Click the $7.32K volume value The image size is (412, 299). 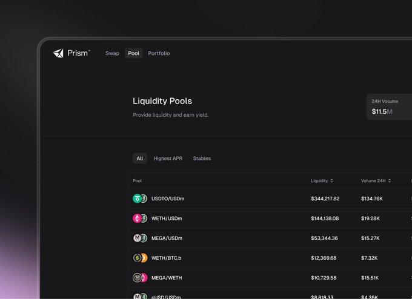369,258
